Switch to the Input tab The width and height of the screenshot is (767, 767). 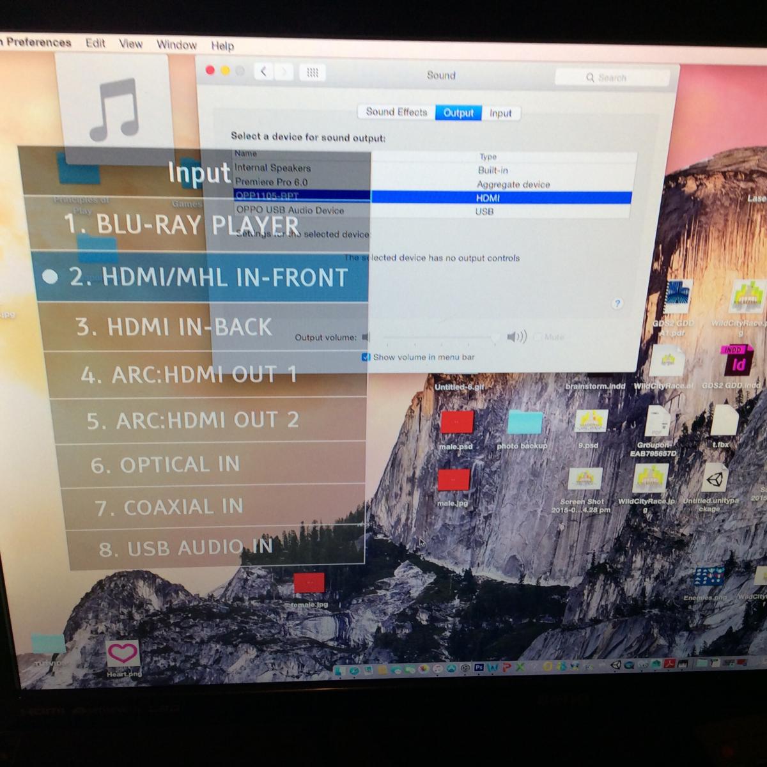click(x=500, y=113)
